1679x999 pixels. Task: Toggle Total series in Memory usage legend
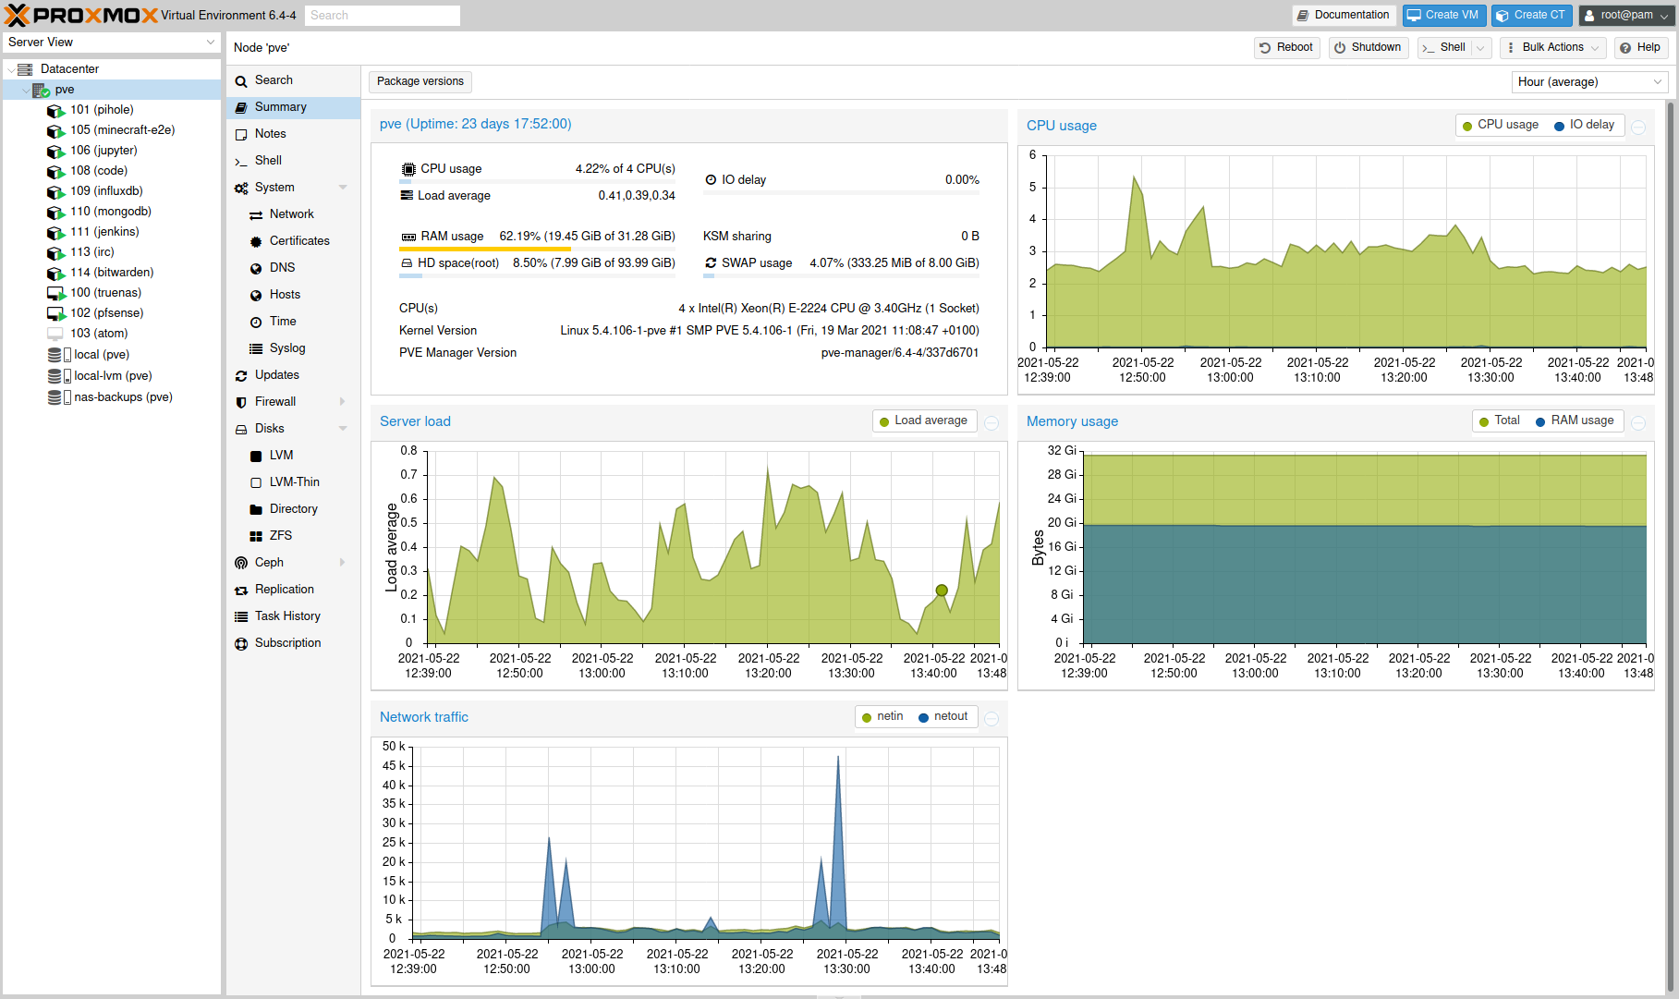1499,420
